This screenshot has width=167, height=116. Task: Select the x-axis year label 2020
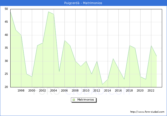pyautogui.click(x=140, y=90)
